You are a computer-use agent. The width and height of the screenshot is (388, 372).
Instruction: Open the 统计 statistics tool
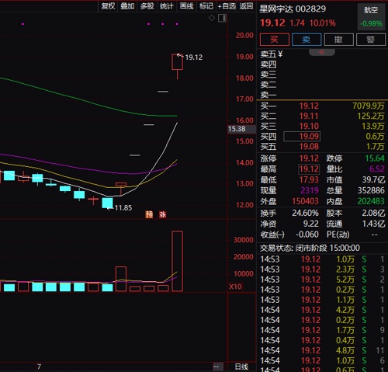pyautogui.click(x=167, y=6)
